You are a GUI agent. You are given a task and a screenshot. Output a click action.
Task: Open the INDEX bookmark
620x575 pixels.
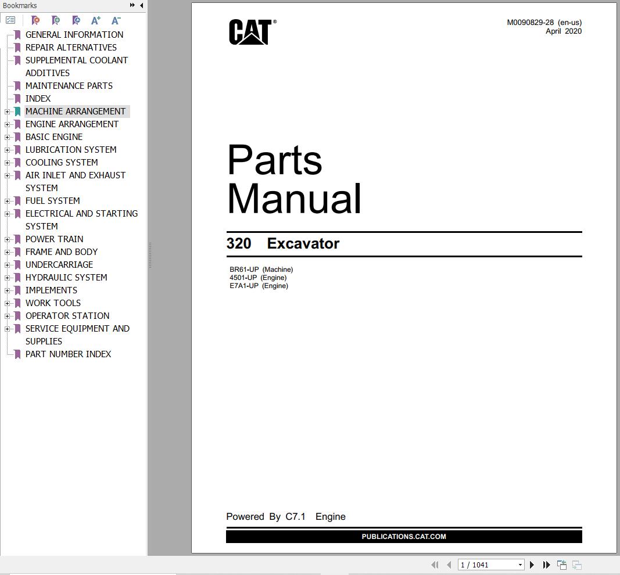coord(38,98)
